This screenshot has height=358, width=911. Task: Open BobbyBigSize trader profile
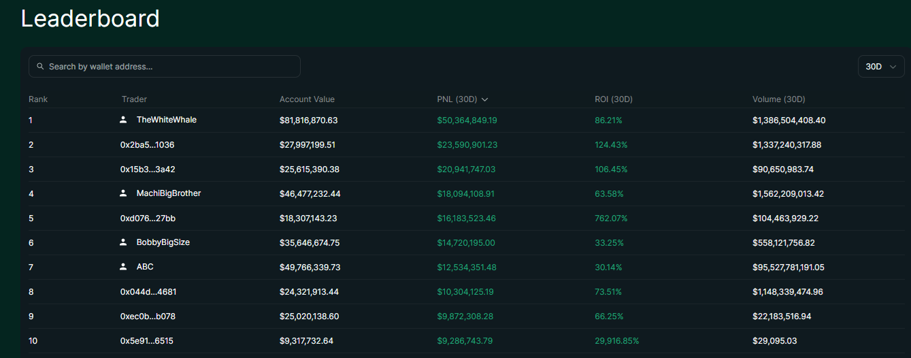click(163, 242)
